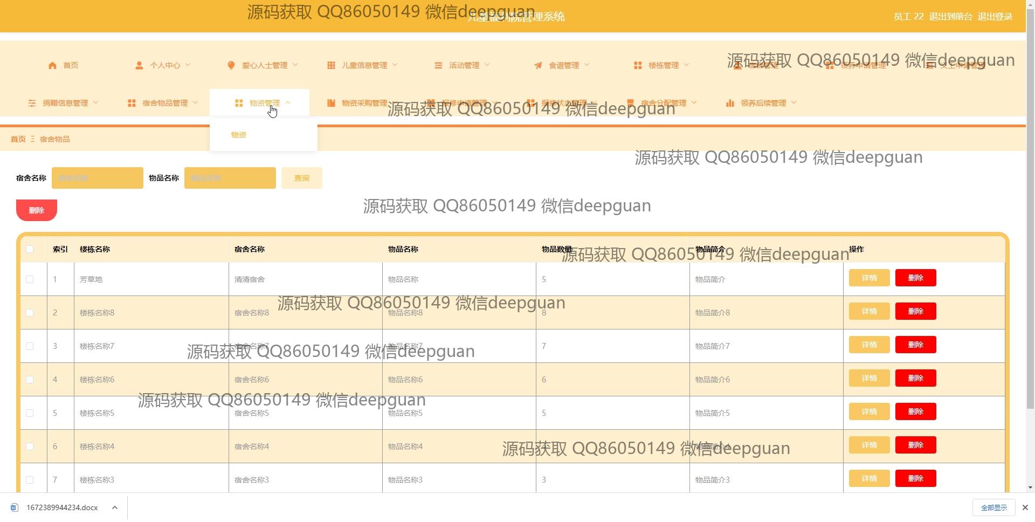Click the 宿舍名称 search input field
The image size is (1035, 522).
(x=98, y=178)
